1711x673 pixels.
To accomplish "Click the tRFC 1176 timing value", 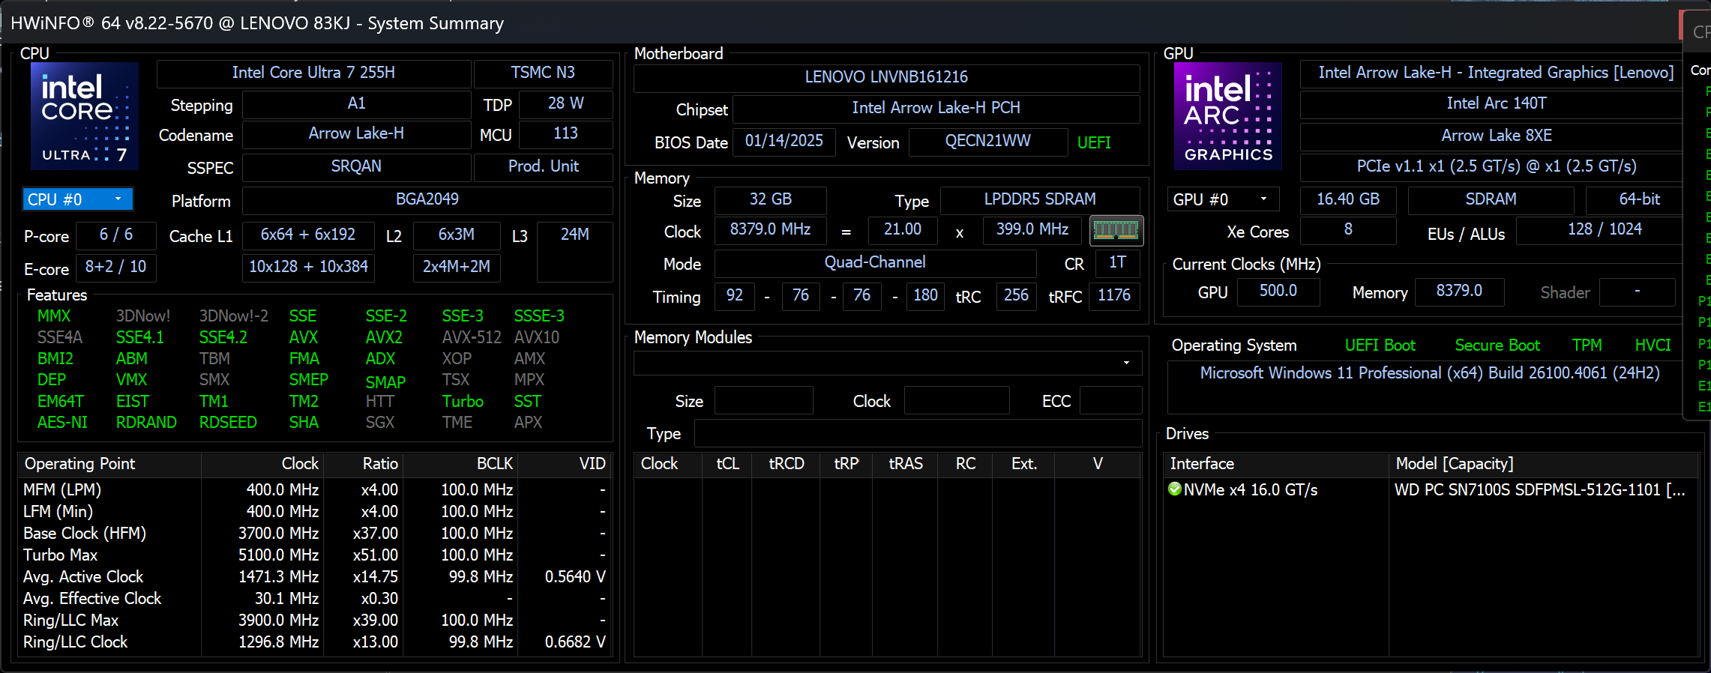I will click(1114, 295).
